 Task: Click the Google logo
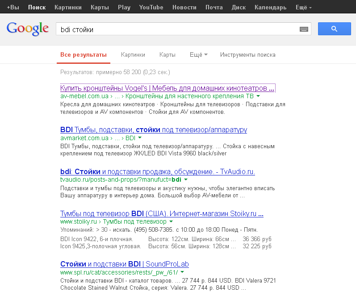pyautogui.click(x=28, y=29)
